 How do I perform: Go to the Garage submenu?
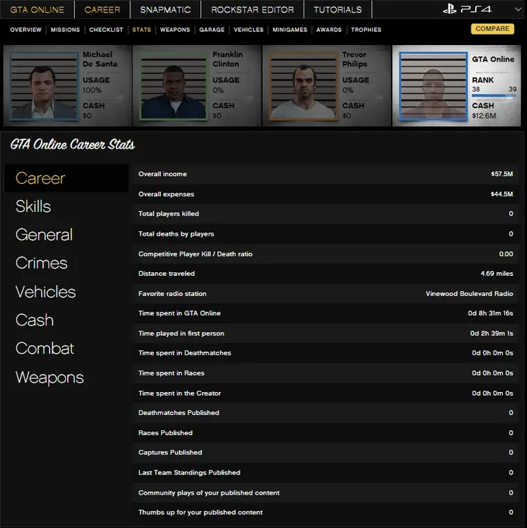[212, 30]
